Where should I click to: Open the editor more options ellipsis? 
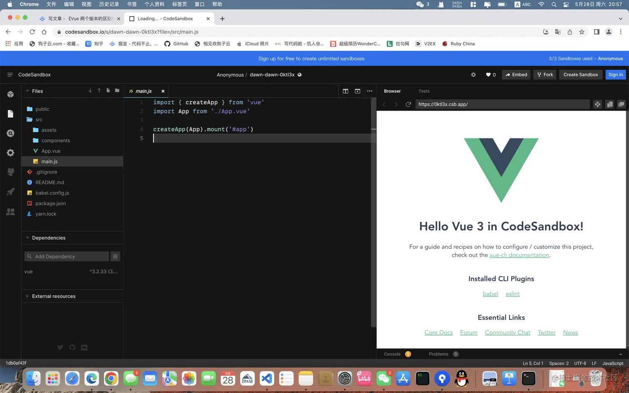click(369, 91)
